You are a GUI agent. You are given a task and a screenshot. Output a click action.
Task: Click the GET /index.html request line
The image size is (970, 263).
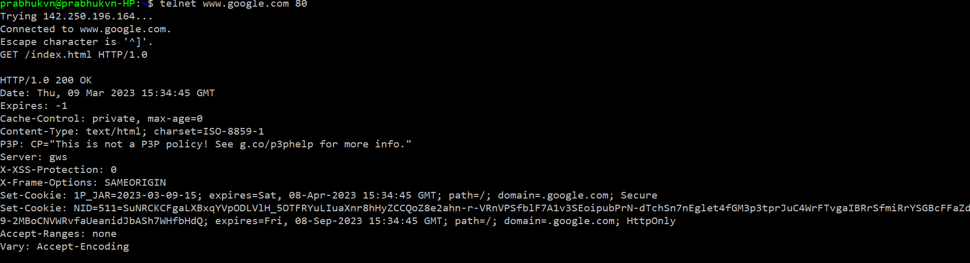tap(74, 55)
